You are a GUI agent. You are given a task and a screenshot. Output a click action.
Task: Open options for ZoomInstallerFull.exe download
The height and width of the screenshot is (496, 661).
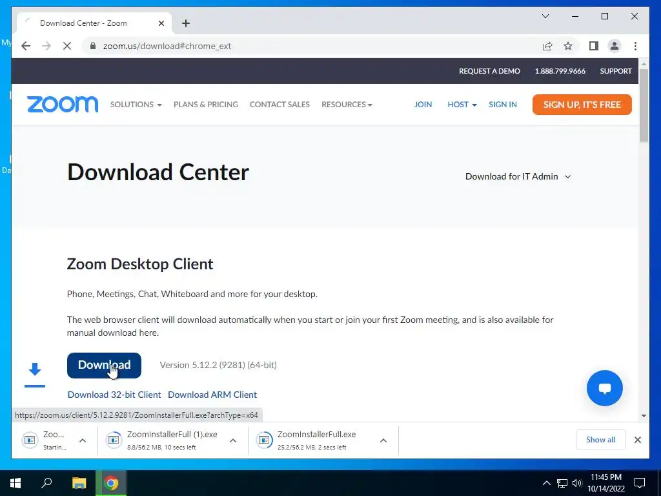tap(383, 440)
